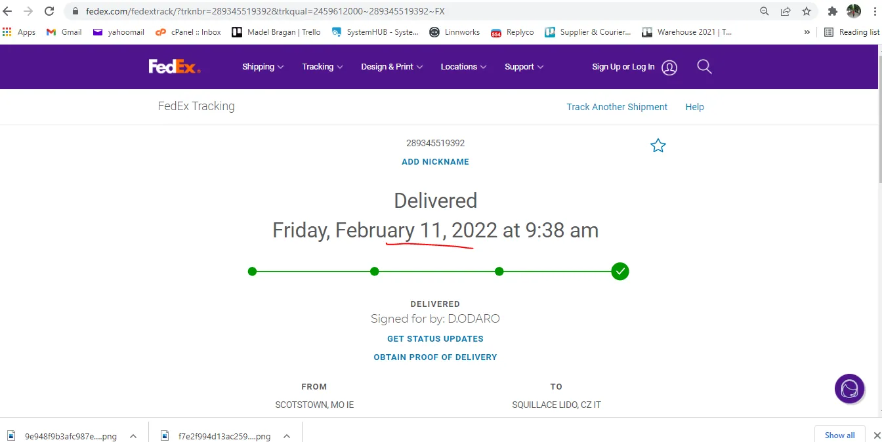Open the browser zoom magnifier icon
882x442 pixels.
[x=765, y=11]
